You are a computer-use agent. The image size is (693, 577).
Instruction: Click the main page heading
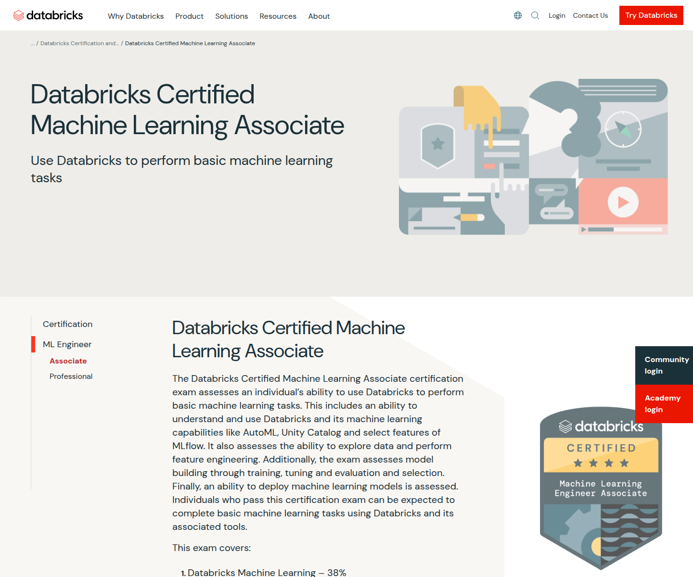tap(188, 110)
